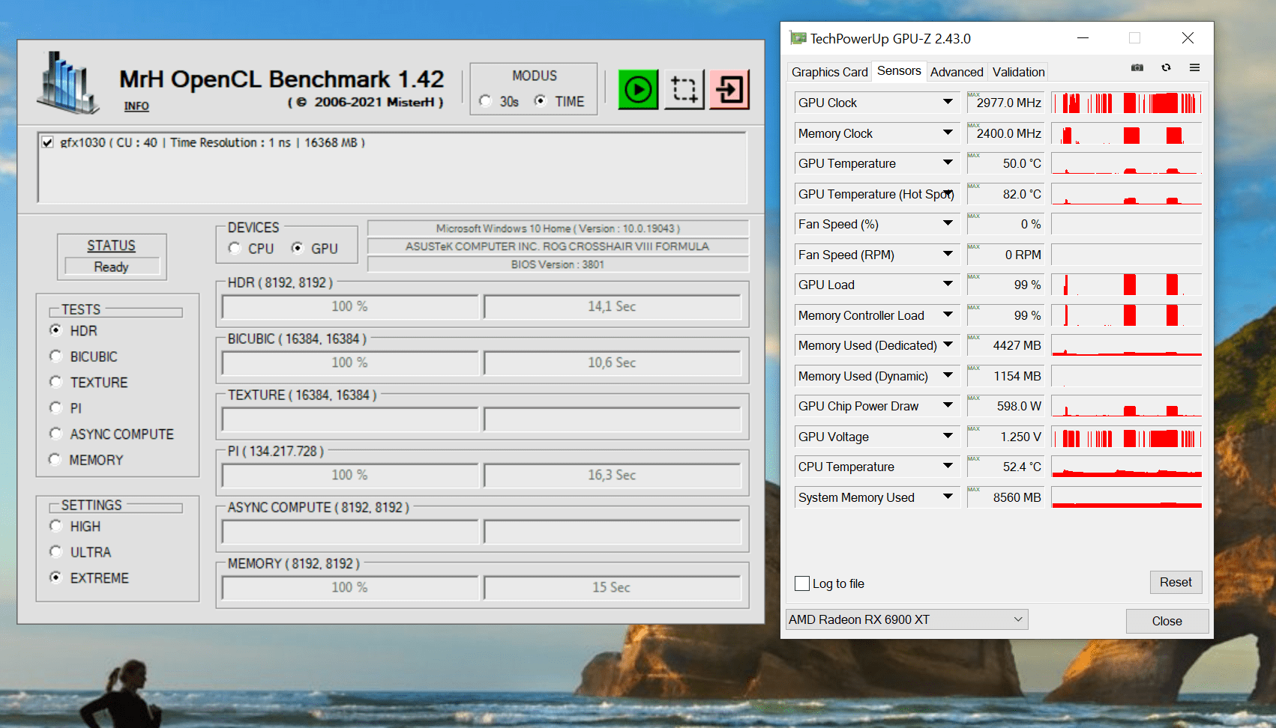This screenshot has height=728, width=1276.
Task: Take a GPU-Z screenshot with the camera icon
Action: pos(1137,67)
